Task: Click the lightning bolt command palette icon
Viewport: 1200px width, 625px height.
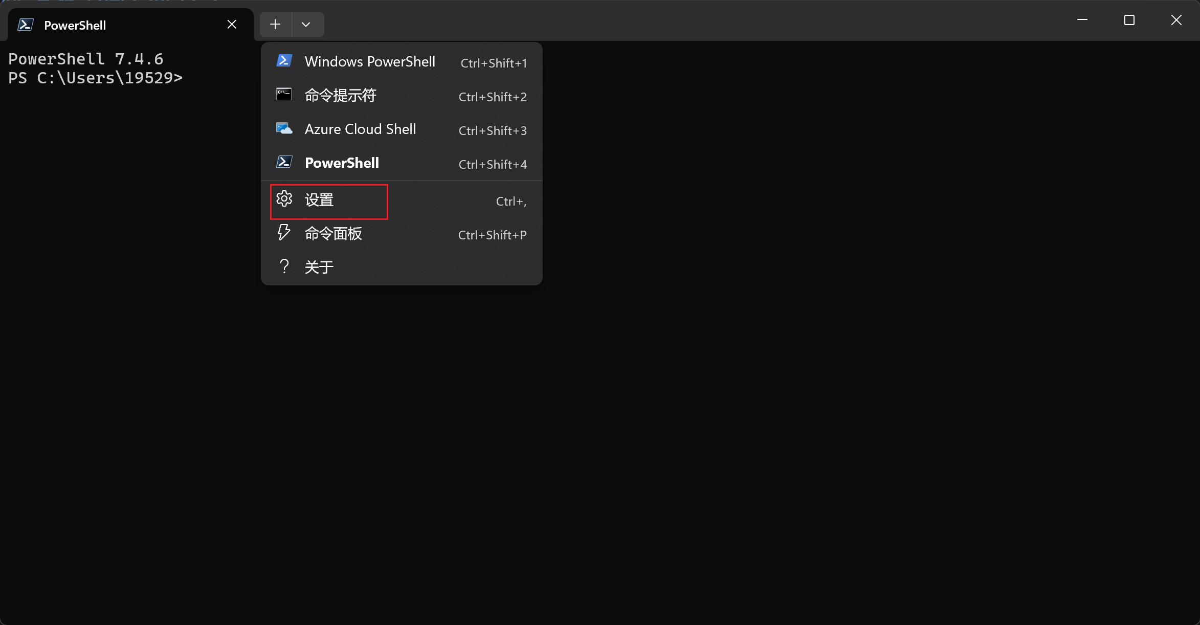Action: 284,233
